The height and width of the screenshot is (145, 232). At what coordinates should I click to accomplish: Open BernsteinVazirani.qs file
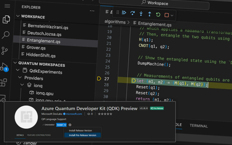[x=48, y=27]
